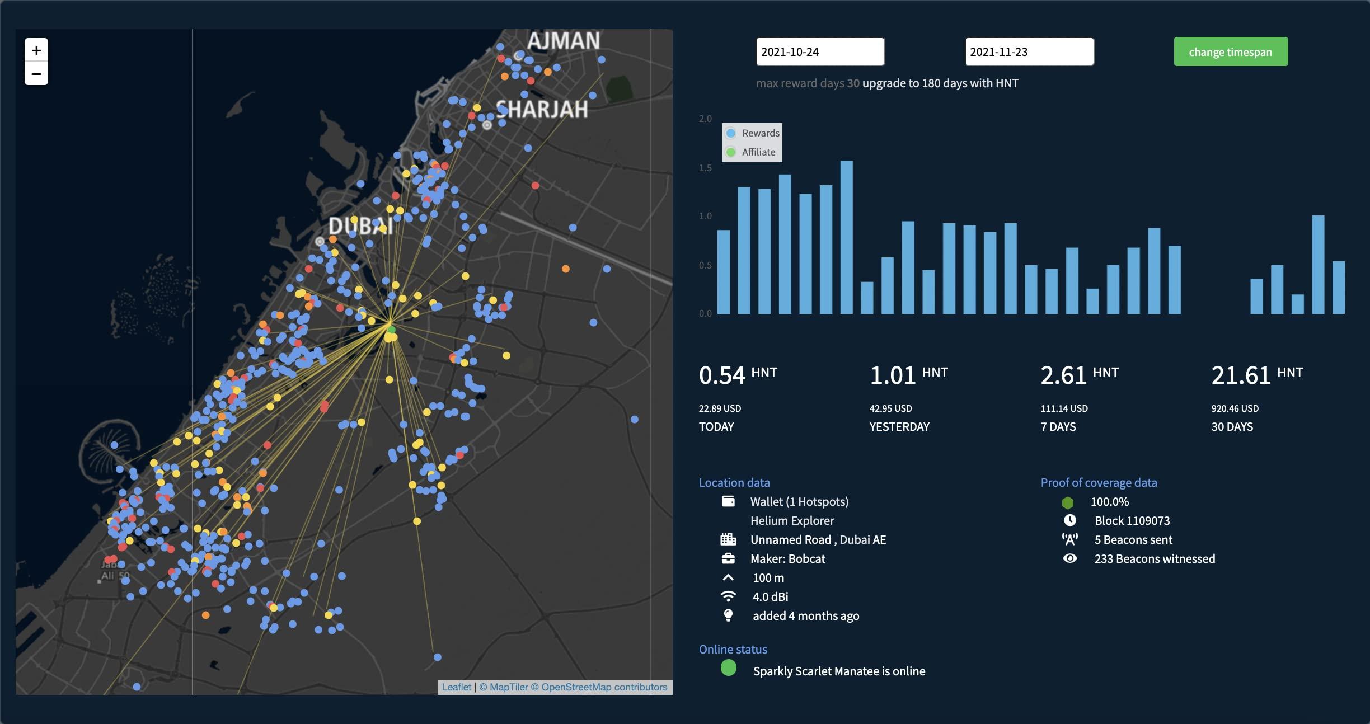The image size is (1370, 724).
Task: Toggle the Affiliate series in chart legend
Action: click(x=751, y=152)
